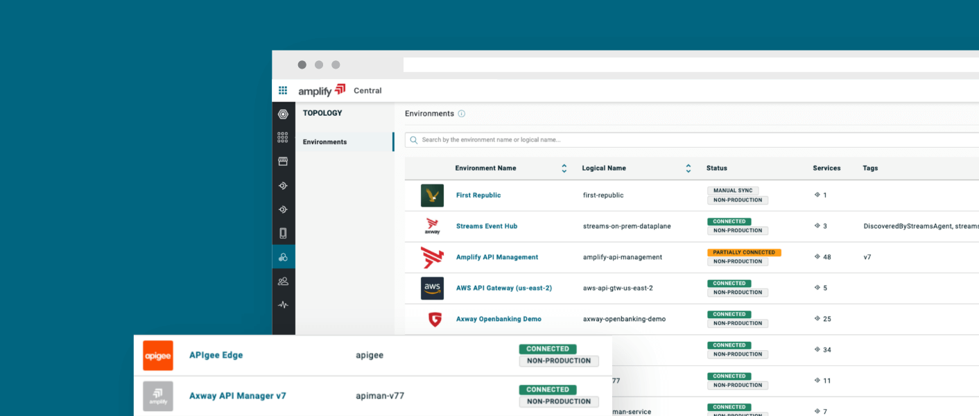Sort by Logical Name column arrows
Viewport: 979px width, 416px height.
point(688,168)
